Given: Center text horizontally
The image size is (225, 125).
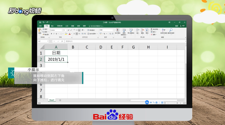Looking at the screenshot, I should coord(77,34).
